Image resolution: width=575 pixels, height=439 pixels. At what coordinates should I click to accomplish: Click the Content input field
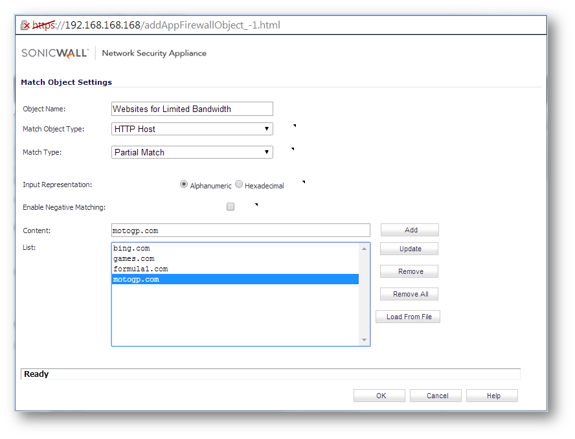coord(241,231)
